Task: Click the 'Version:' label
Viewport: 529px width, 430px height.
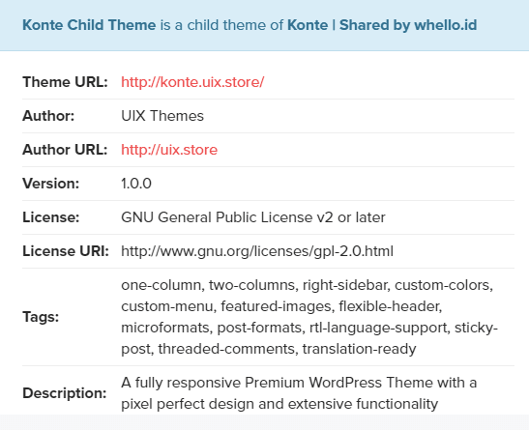Action: [50, 184]
